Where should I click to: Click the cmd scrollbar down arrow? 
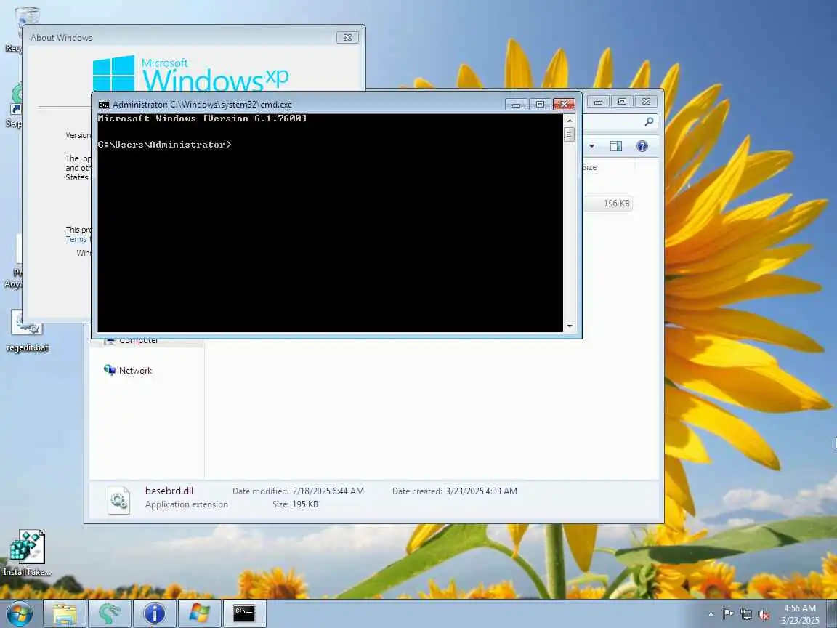point(569,326)
